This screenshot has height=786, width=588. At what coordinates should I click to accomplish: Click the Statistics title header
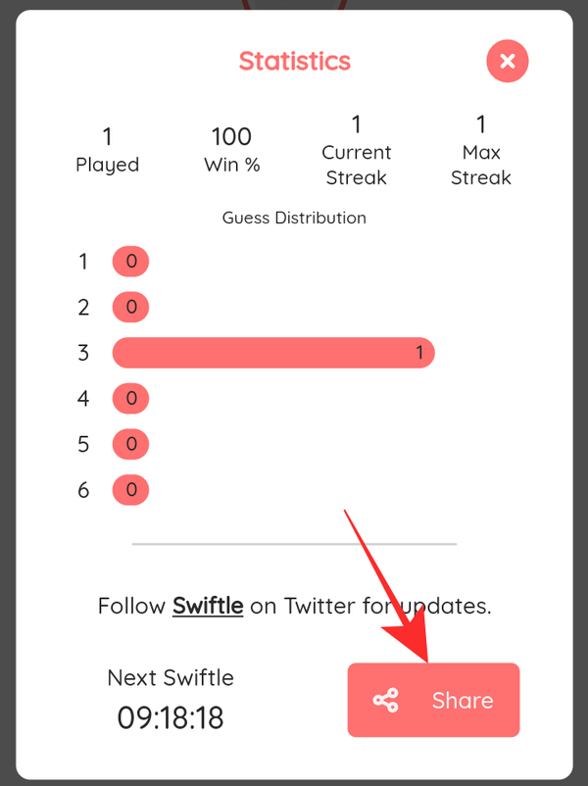coord(294,61)
